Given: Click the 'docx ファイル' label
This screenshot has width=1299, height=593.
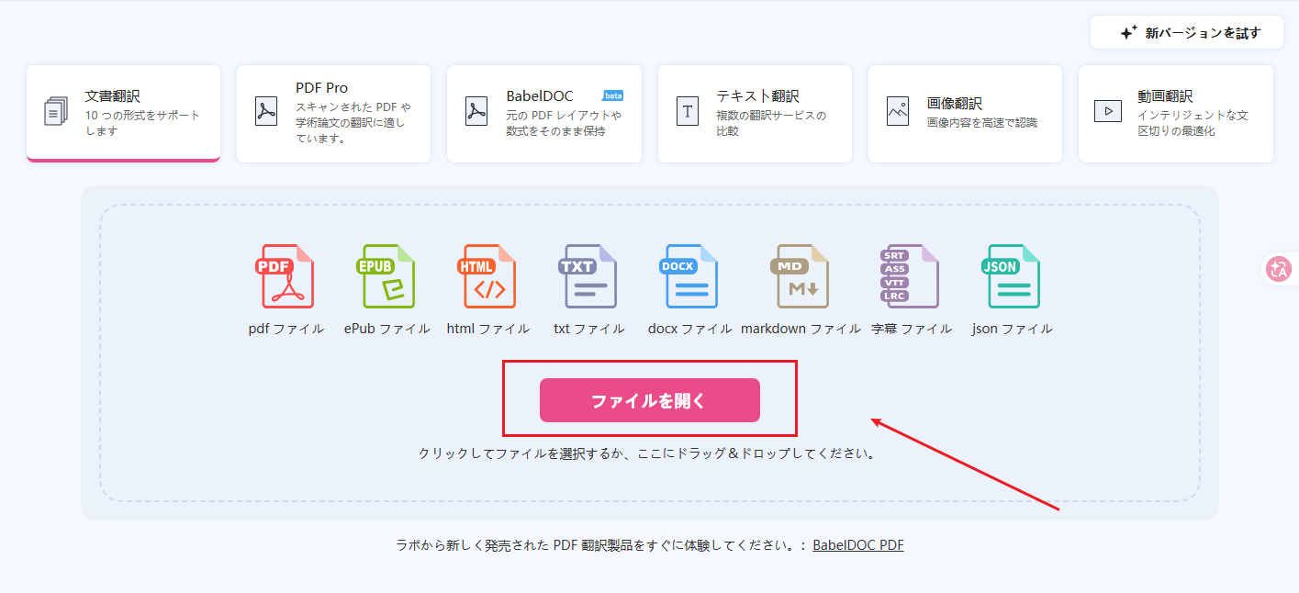Looking at the screenshot, I should point(689,329).
